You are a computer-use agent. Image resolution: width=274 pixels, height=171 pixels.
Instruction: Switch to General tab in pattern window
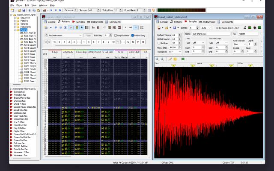coord(50,22)
